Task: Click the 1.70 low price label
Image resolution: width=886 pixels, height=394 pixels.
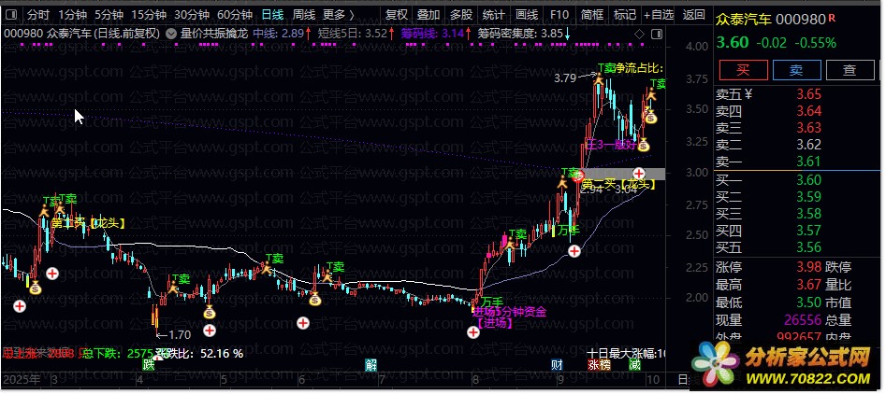Action: 180,334
